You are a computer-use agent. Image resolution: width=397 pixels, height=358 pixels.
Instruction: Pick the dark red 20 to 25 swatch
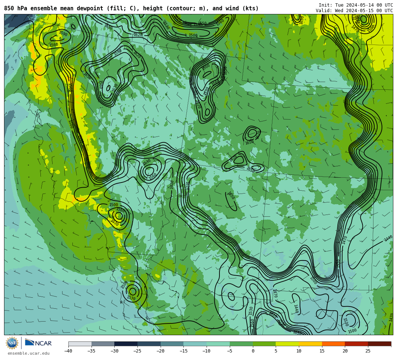click(357, 344)
